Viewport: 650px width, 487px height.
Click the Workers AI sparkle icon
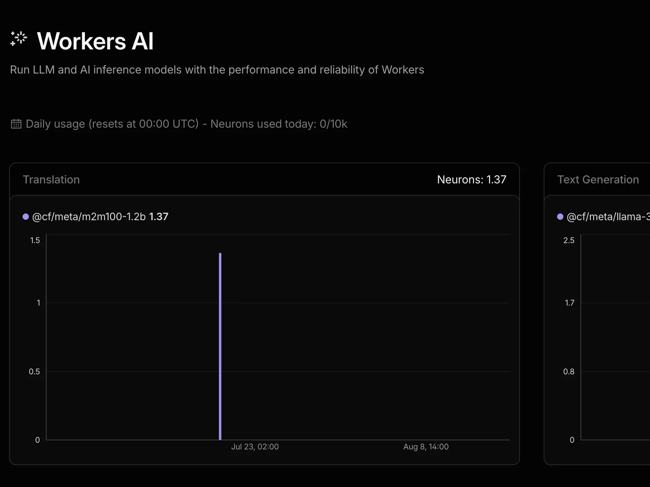tap(19, 39)
